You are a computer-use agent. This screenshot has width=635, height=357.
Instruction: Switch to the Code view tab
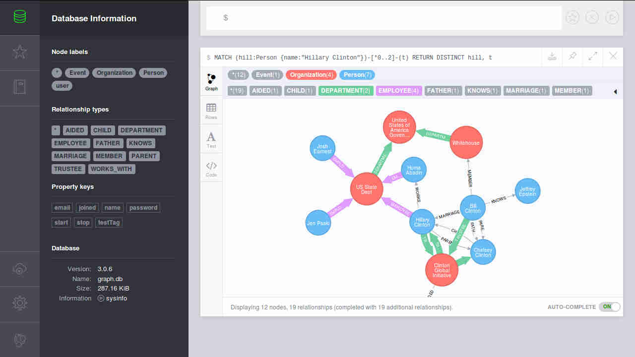(211, 169)
